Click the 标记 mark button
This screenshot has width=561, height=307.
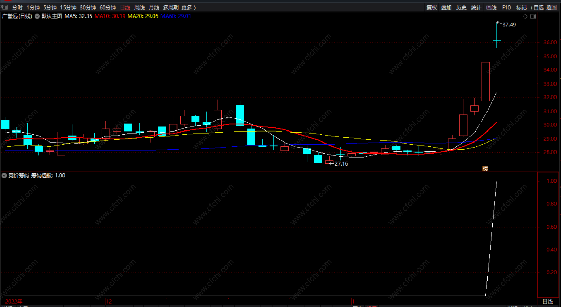(521, 7)
